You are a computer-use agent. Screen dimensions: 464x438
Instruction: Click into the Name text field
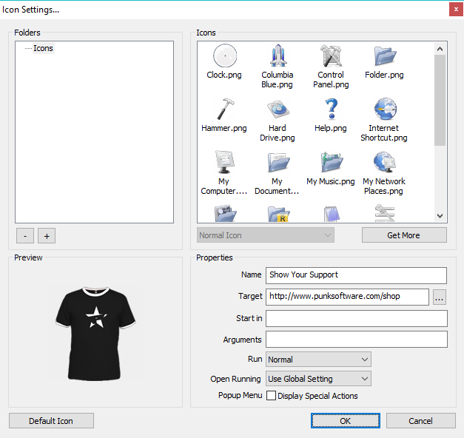(356, 275)
